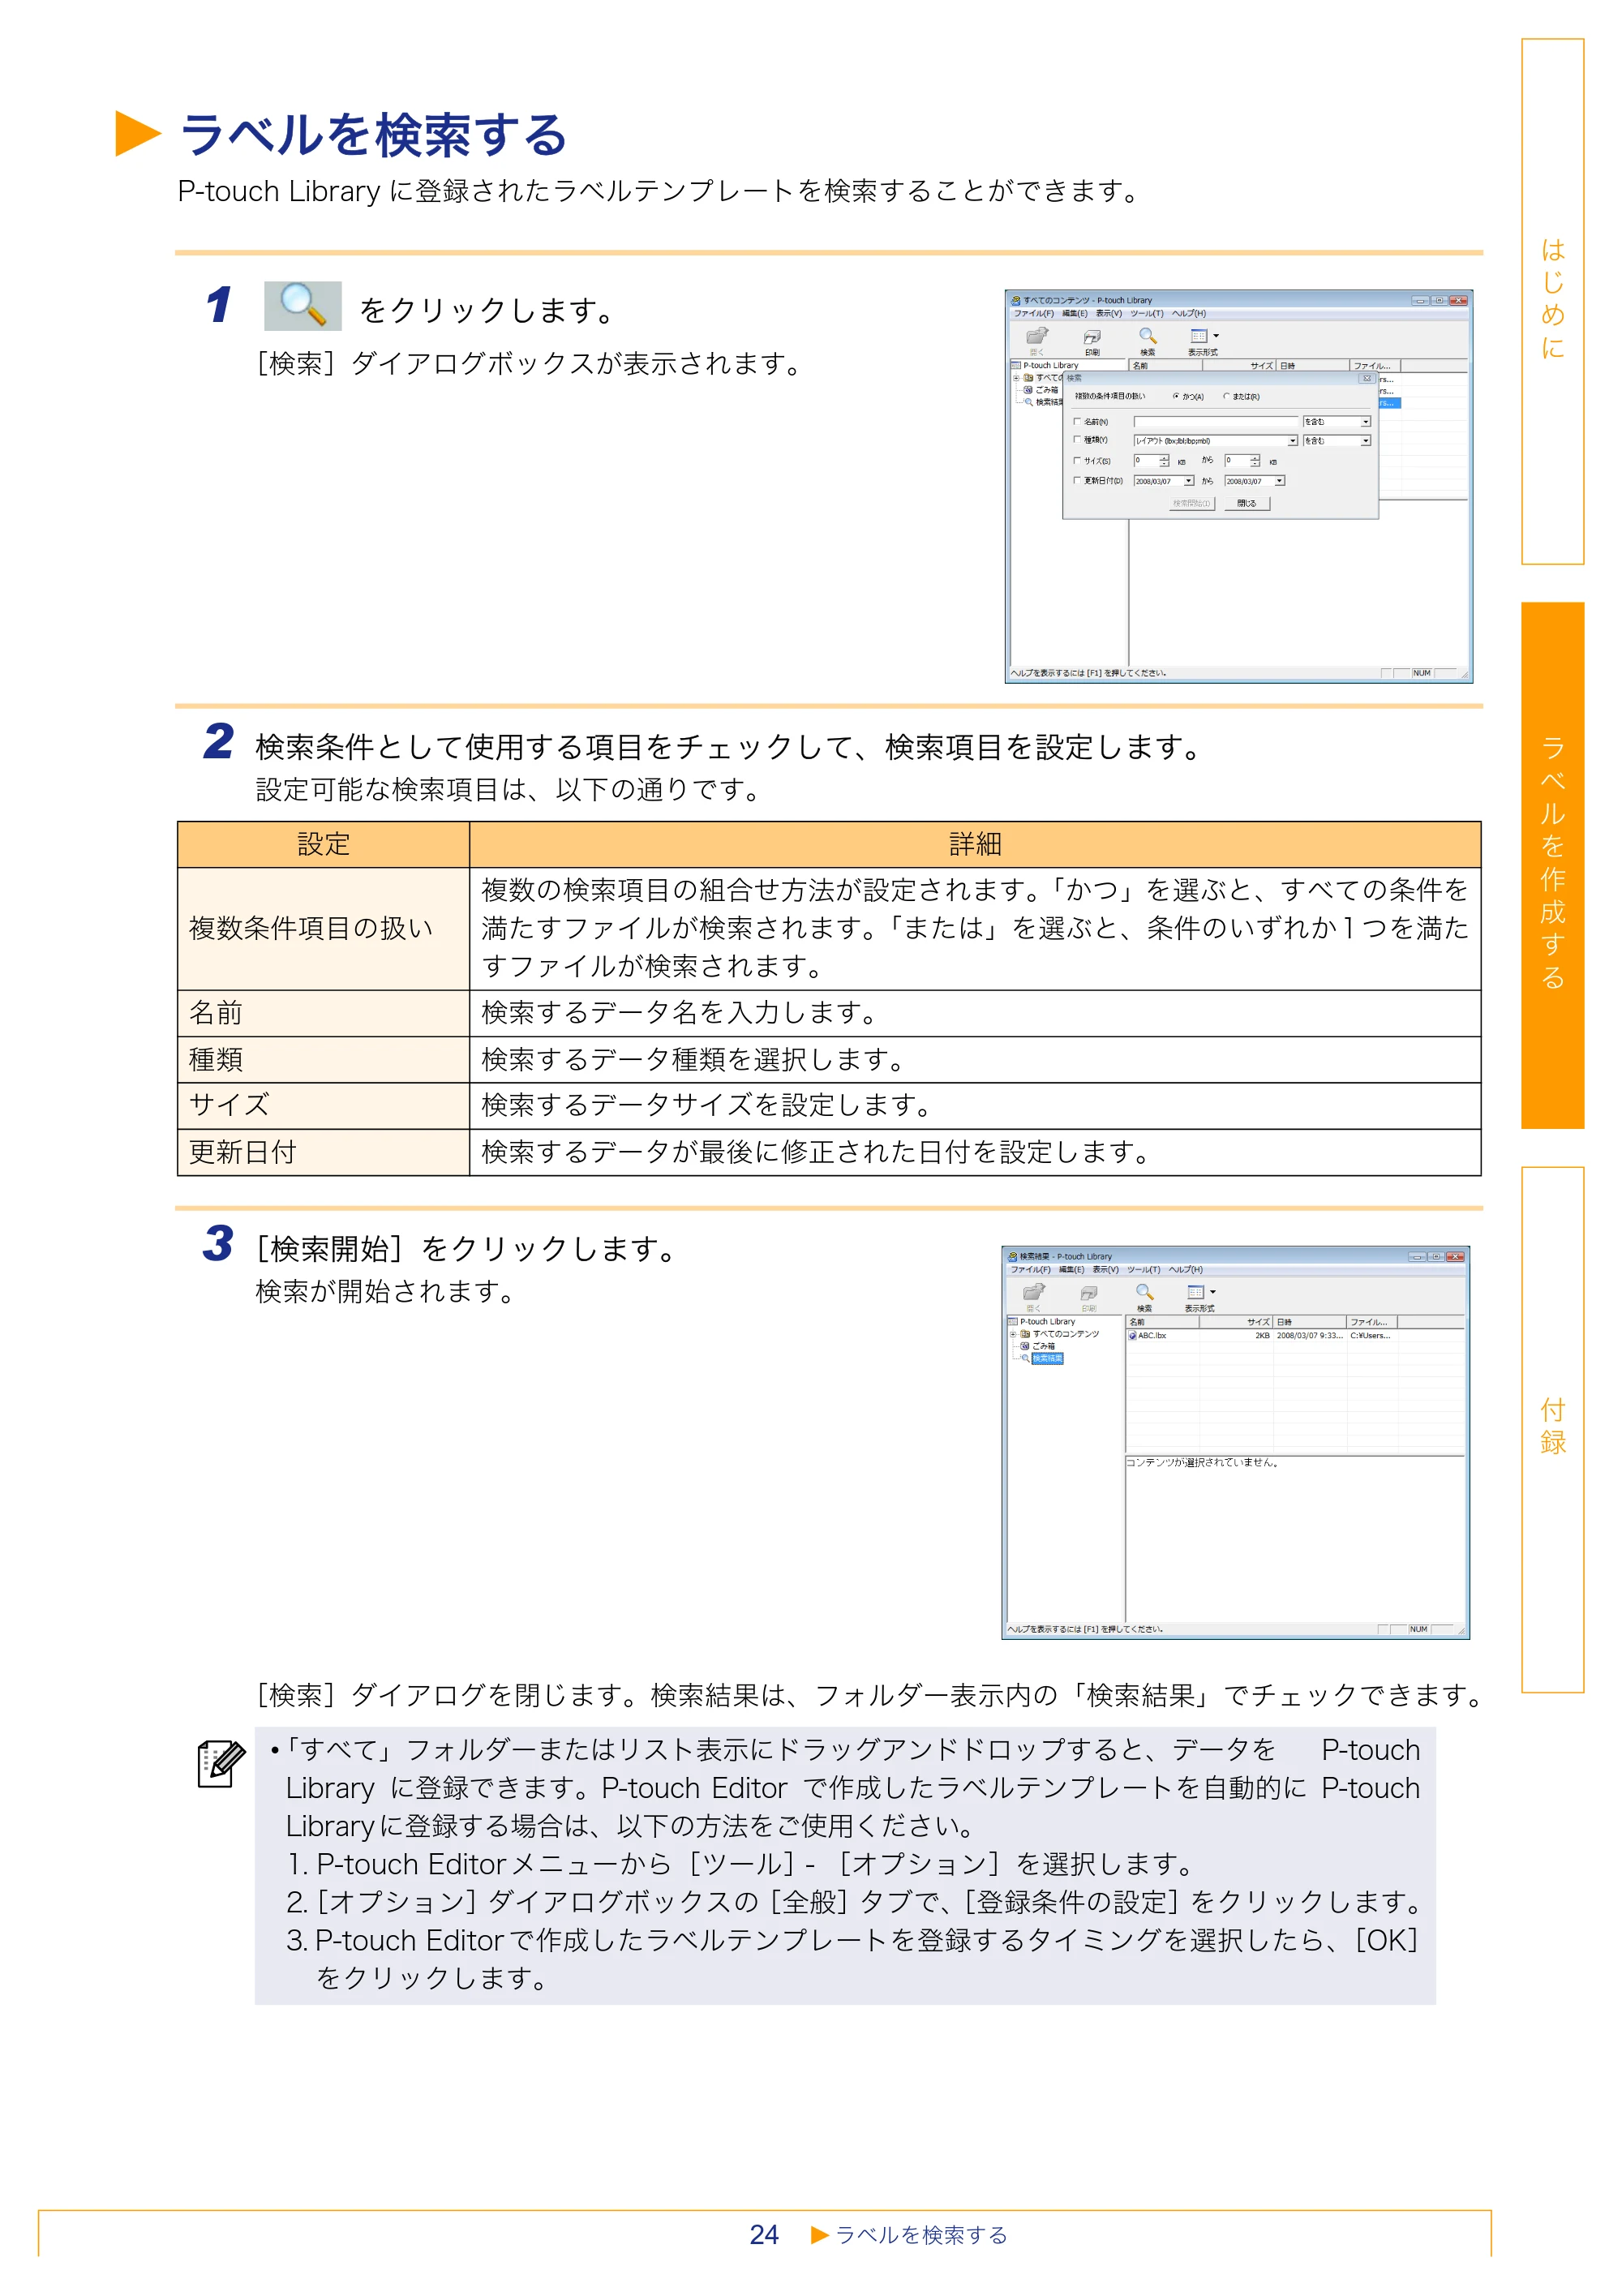Click the footer link ラベルを検索する
Image resolution: width=1622 pixels, height=2296 pixels.
click(x=921, y=2235)
